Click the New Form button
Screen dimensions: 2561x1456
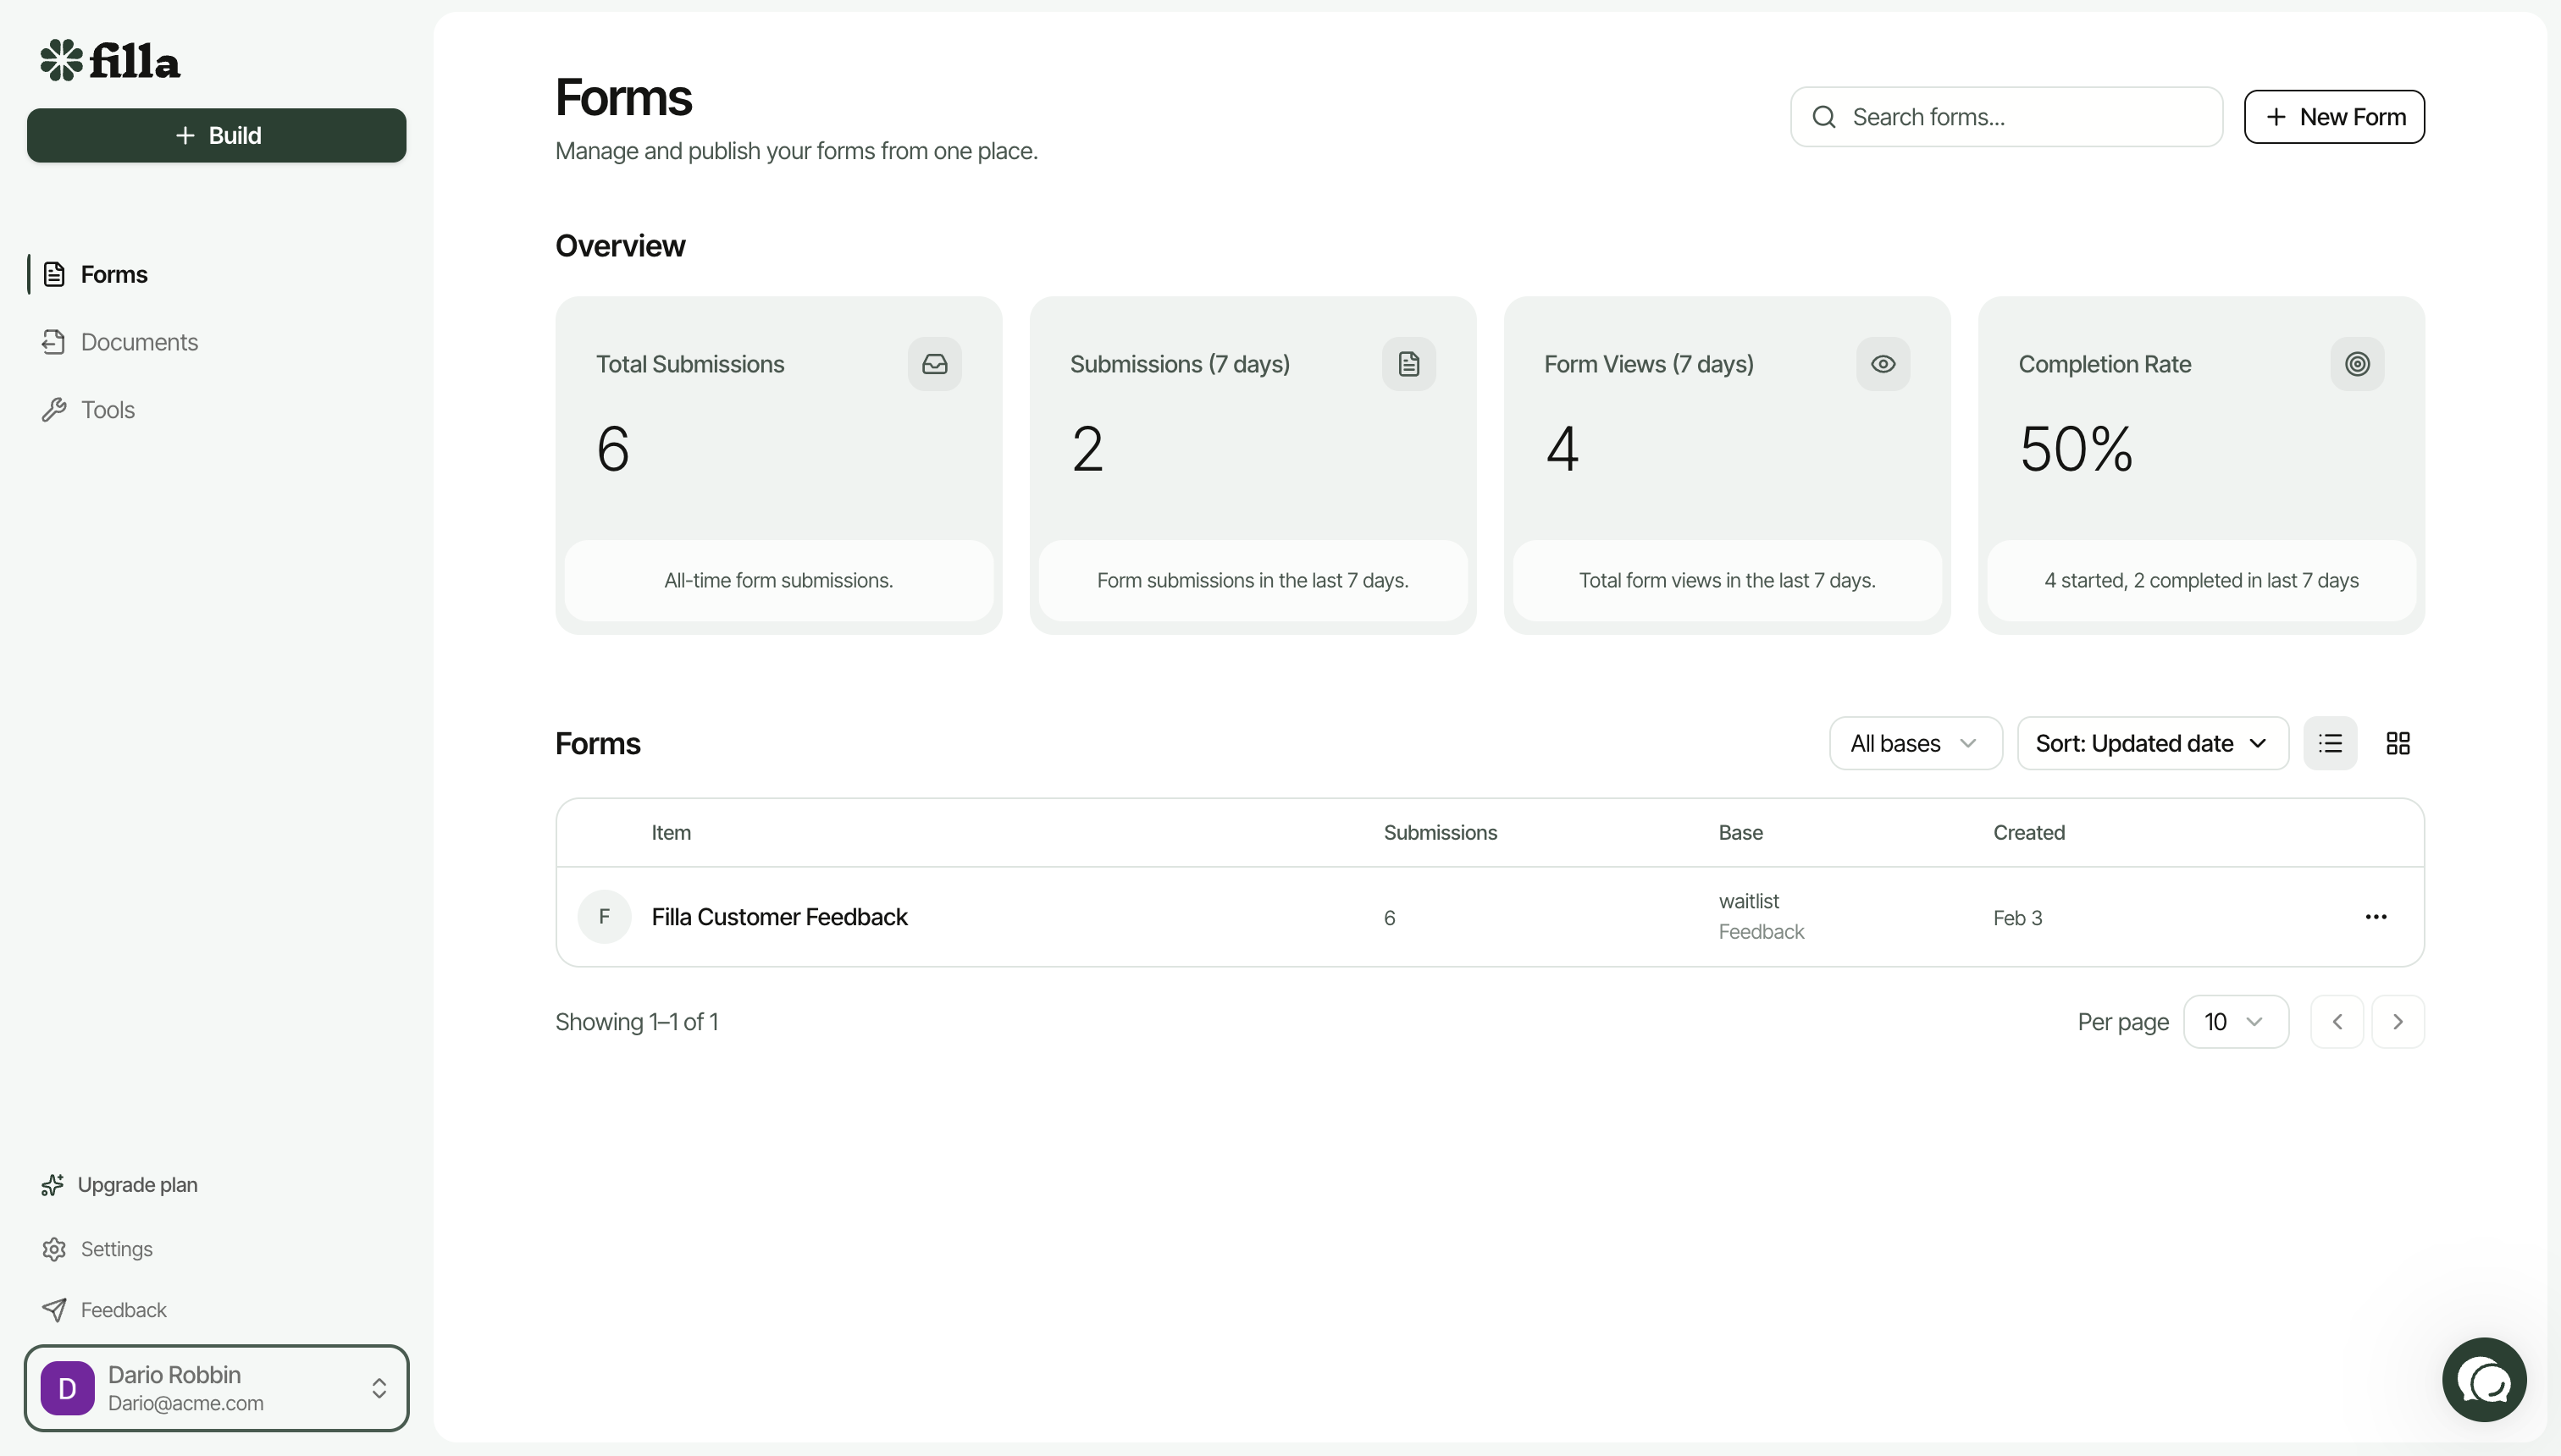pyautogui.click(x=2335, y=116)
